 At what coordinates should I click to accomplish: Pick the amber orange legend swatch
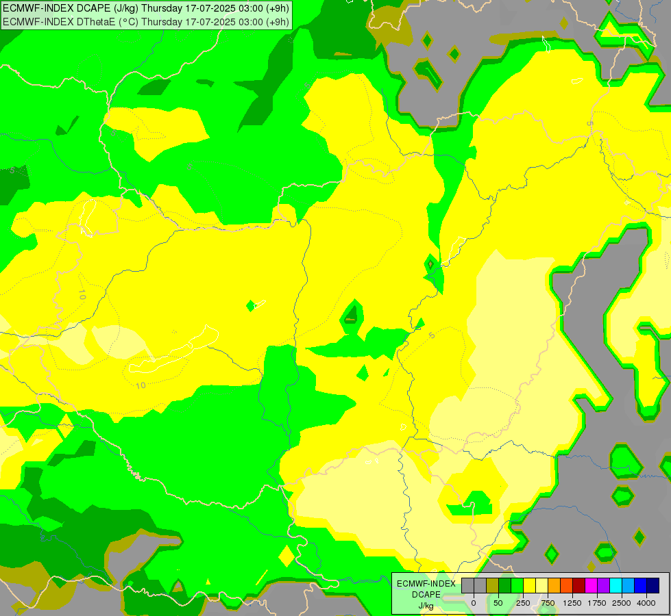pos(554,585)
